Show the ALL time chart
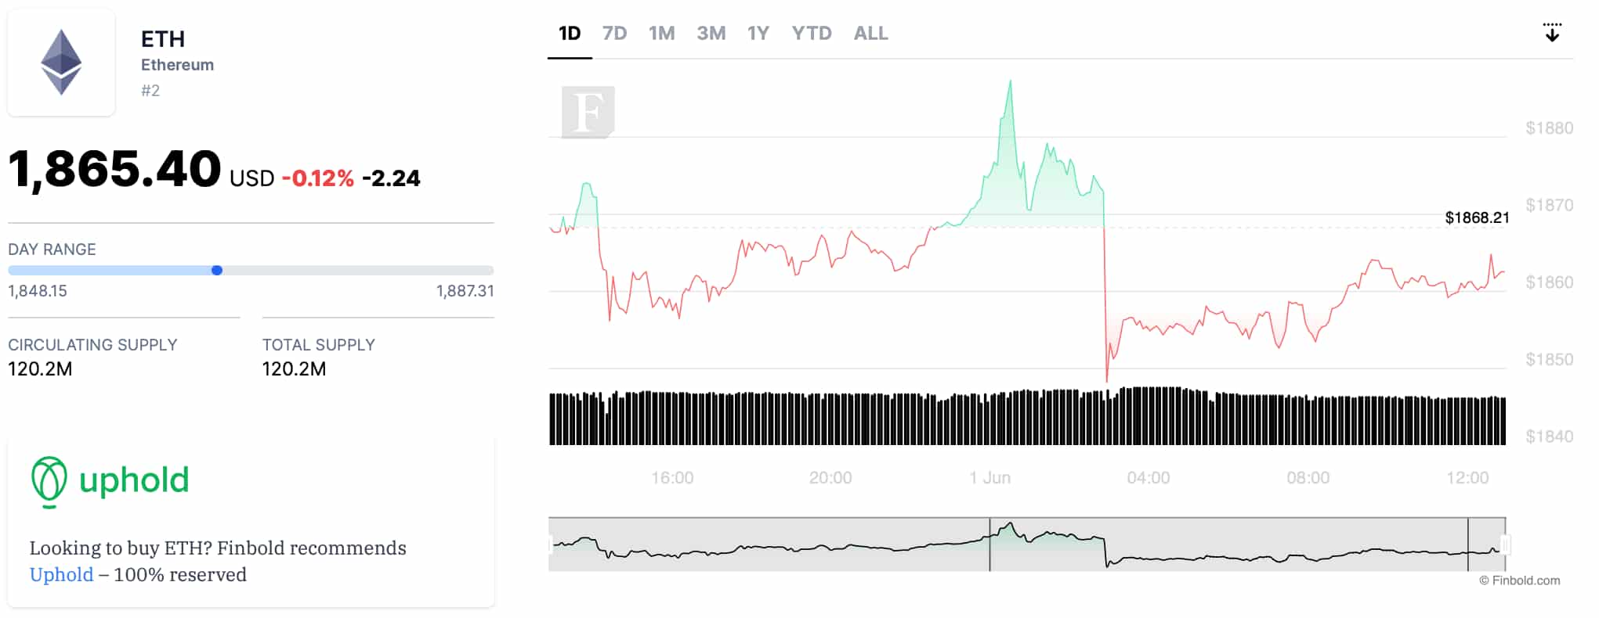Image resolution: width=1599 pixels, height=618 pixels. [x=870, y=33]
